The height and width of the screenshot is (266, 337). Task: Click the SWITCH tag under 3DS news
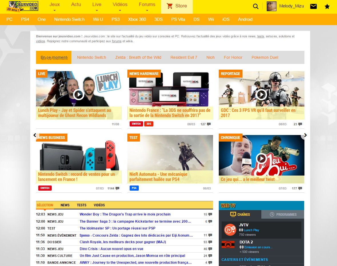pyautogui.click(x=136, y=124)
